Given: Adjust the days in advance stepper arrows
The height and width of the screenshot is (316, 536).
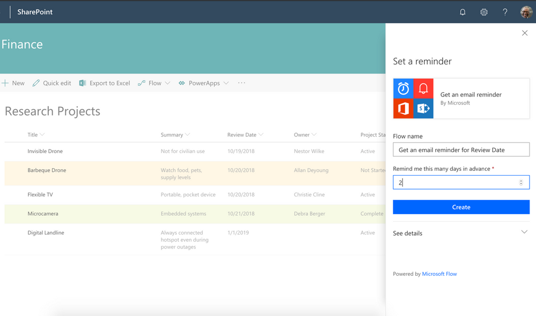Looking at the screenshot, I should coord(521,183).
